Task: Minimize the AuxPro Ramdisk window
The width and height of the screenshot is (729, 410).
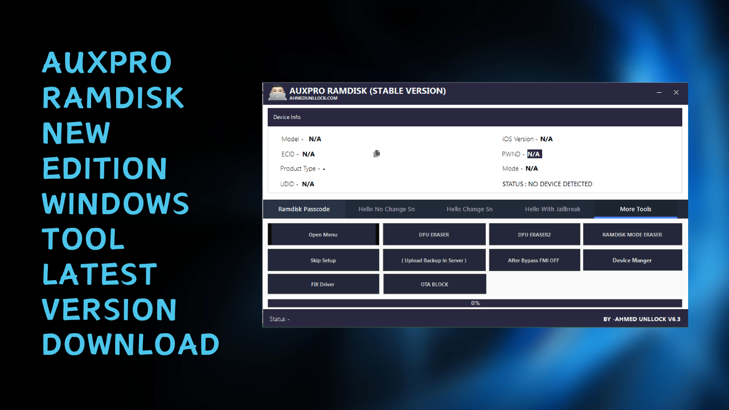Action: click(659, 93)
